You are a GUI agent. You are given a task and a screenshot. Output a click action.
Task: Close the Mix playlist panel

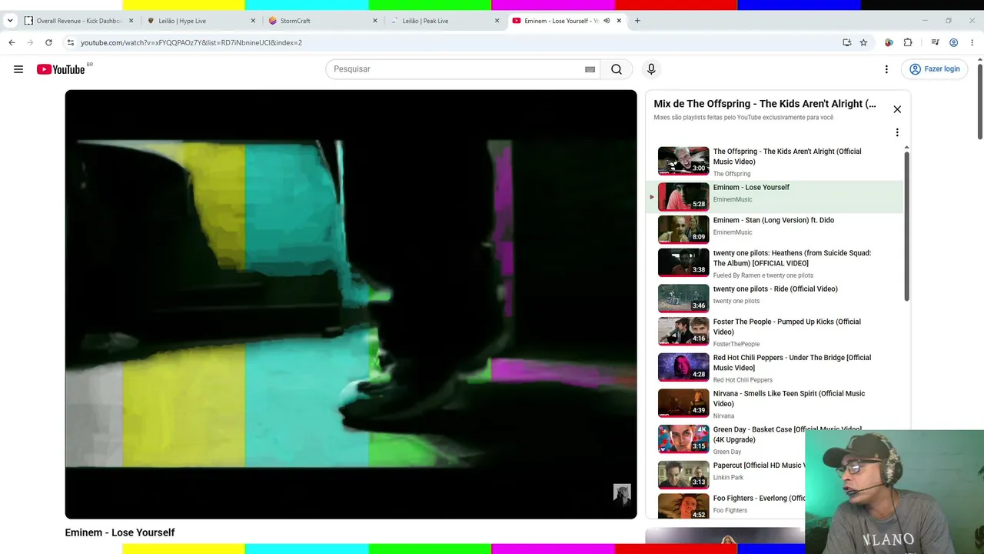897,109
